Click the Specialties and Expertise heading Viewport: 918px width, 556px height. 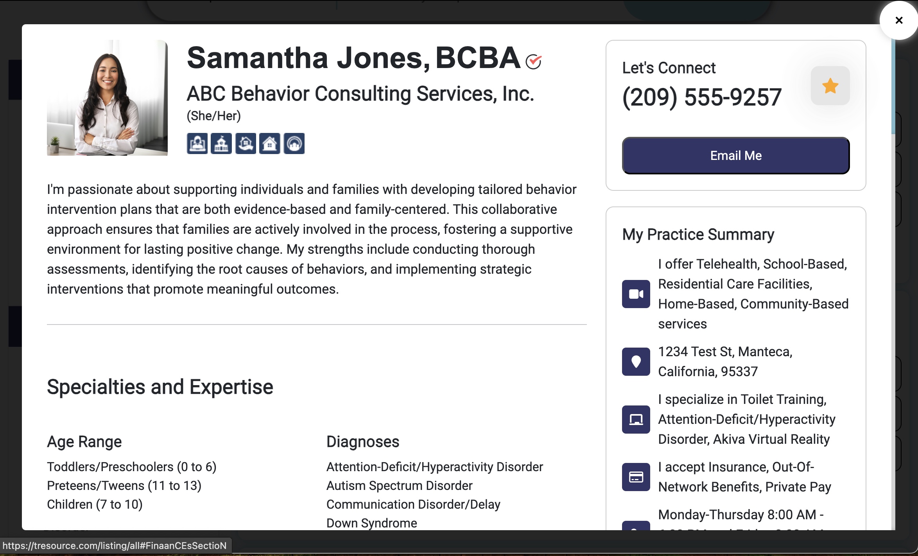(160, 387)
